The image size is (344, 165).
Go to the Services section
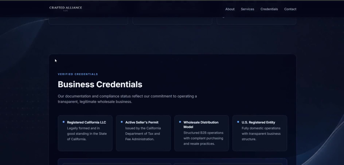pos(247,9)
